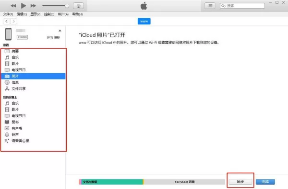Open 音乐 under 我的设备上
The height and width of the screenshot is (189, 288).
(33, 103)
